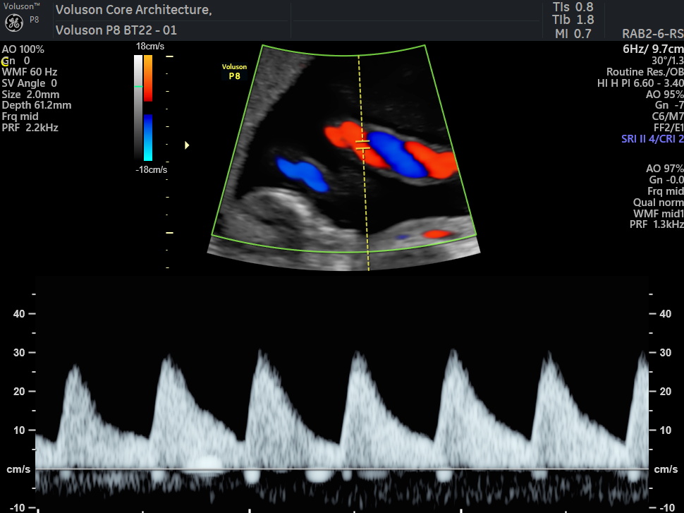The image size is (684, 513).
Task: Click the Doppler sample volume gate marker
Action: pyautogui.click(x=362, y=145)
